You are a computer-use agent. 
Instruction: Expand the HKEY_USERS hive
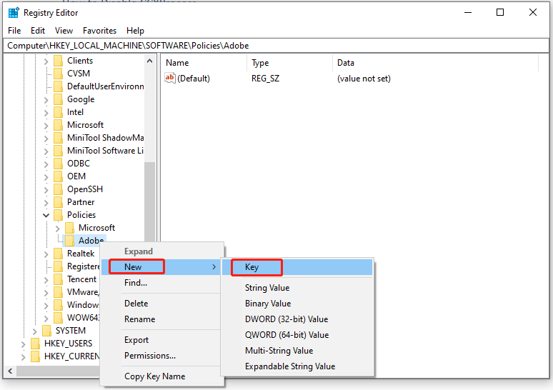(24, 344)
